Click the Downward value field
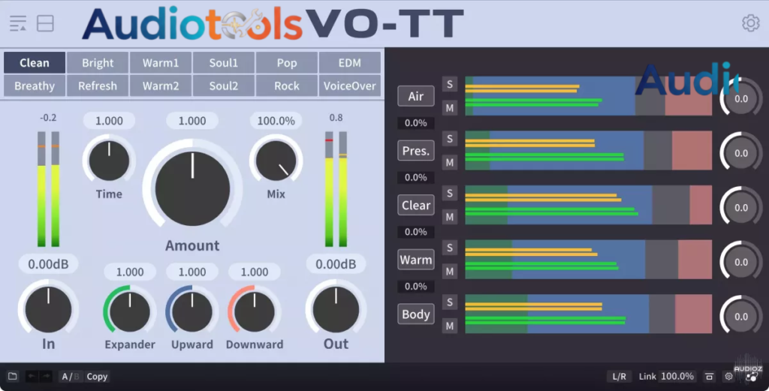This screenshot has width=769, height=391. [254, 272]
